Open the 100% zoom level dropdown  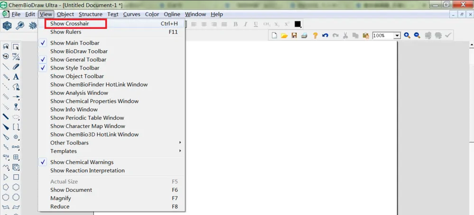click(397, 36)
